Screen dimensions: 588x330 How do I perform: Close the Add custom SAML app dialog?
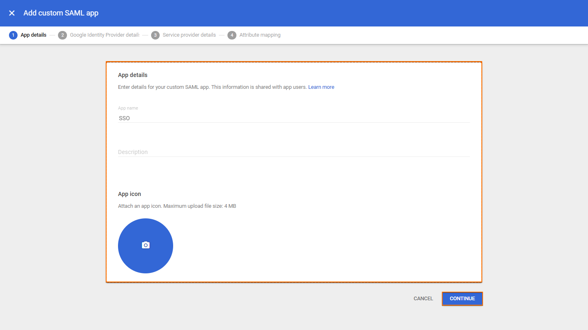pyautogui.click(x=12, y=13)
